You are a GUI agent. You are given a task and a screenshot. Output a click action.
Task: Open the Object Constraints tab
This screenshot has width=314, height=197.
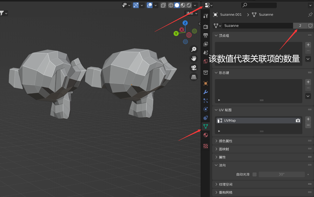pos(205,118)
